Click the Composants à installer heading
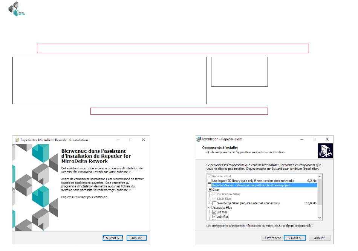 pos(220,148)
